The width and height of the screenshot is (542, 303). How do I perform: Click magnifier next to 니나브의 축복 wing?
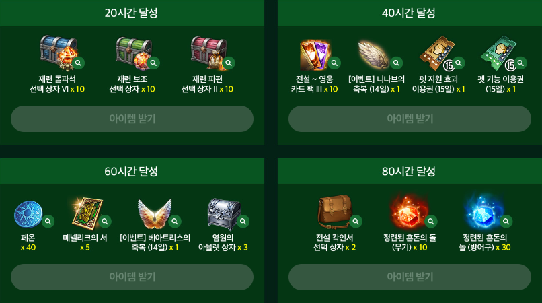click(x=397, y=63)
